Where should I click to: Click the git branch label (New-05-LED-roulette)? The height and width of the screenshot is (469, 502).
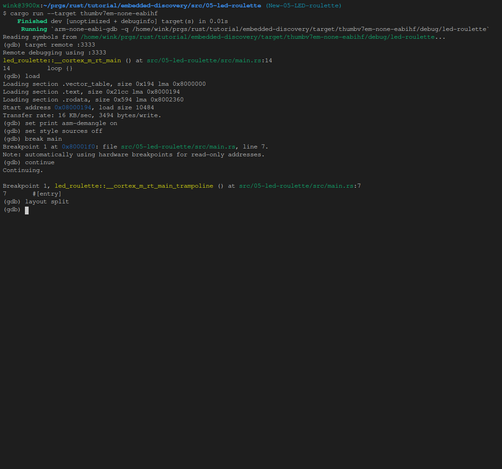[x=304, y=6]
